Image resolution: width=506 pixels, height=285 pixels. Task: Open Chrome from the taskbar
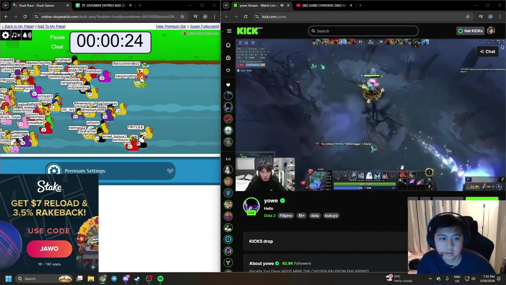102,279
